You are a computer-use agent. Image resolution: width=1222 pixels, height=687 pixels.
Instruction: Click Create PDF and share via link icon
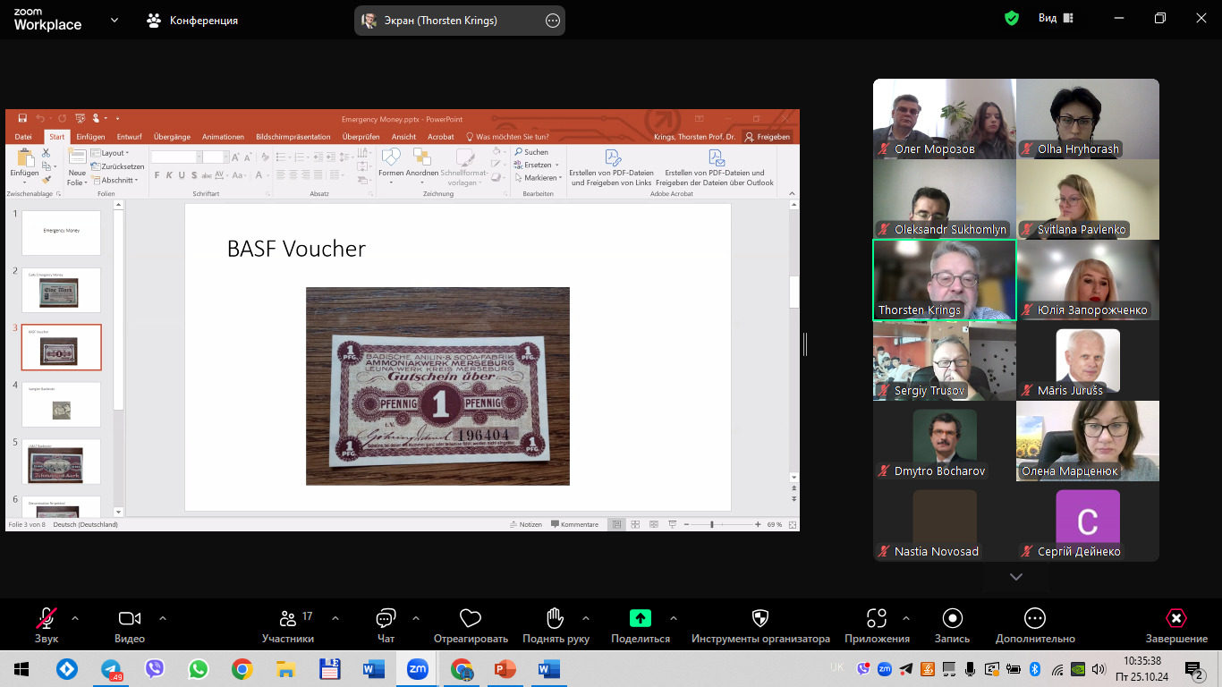point(613,157)
